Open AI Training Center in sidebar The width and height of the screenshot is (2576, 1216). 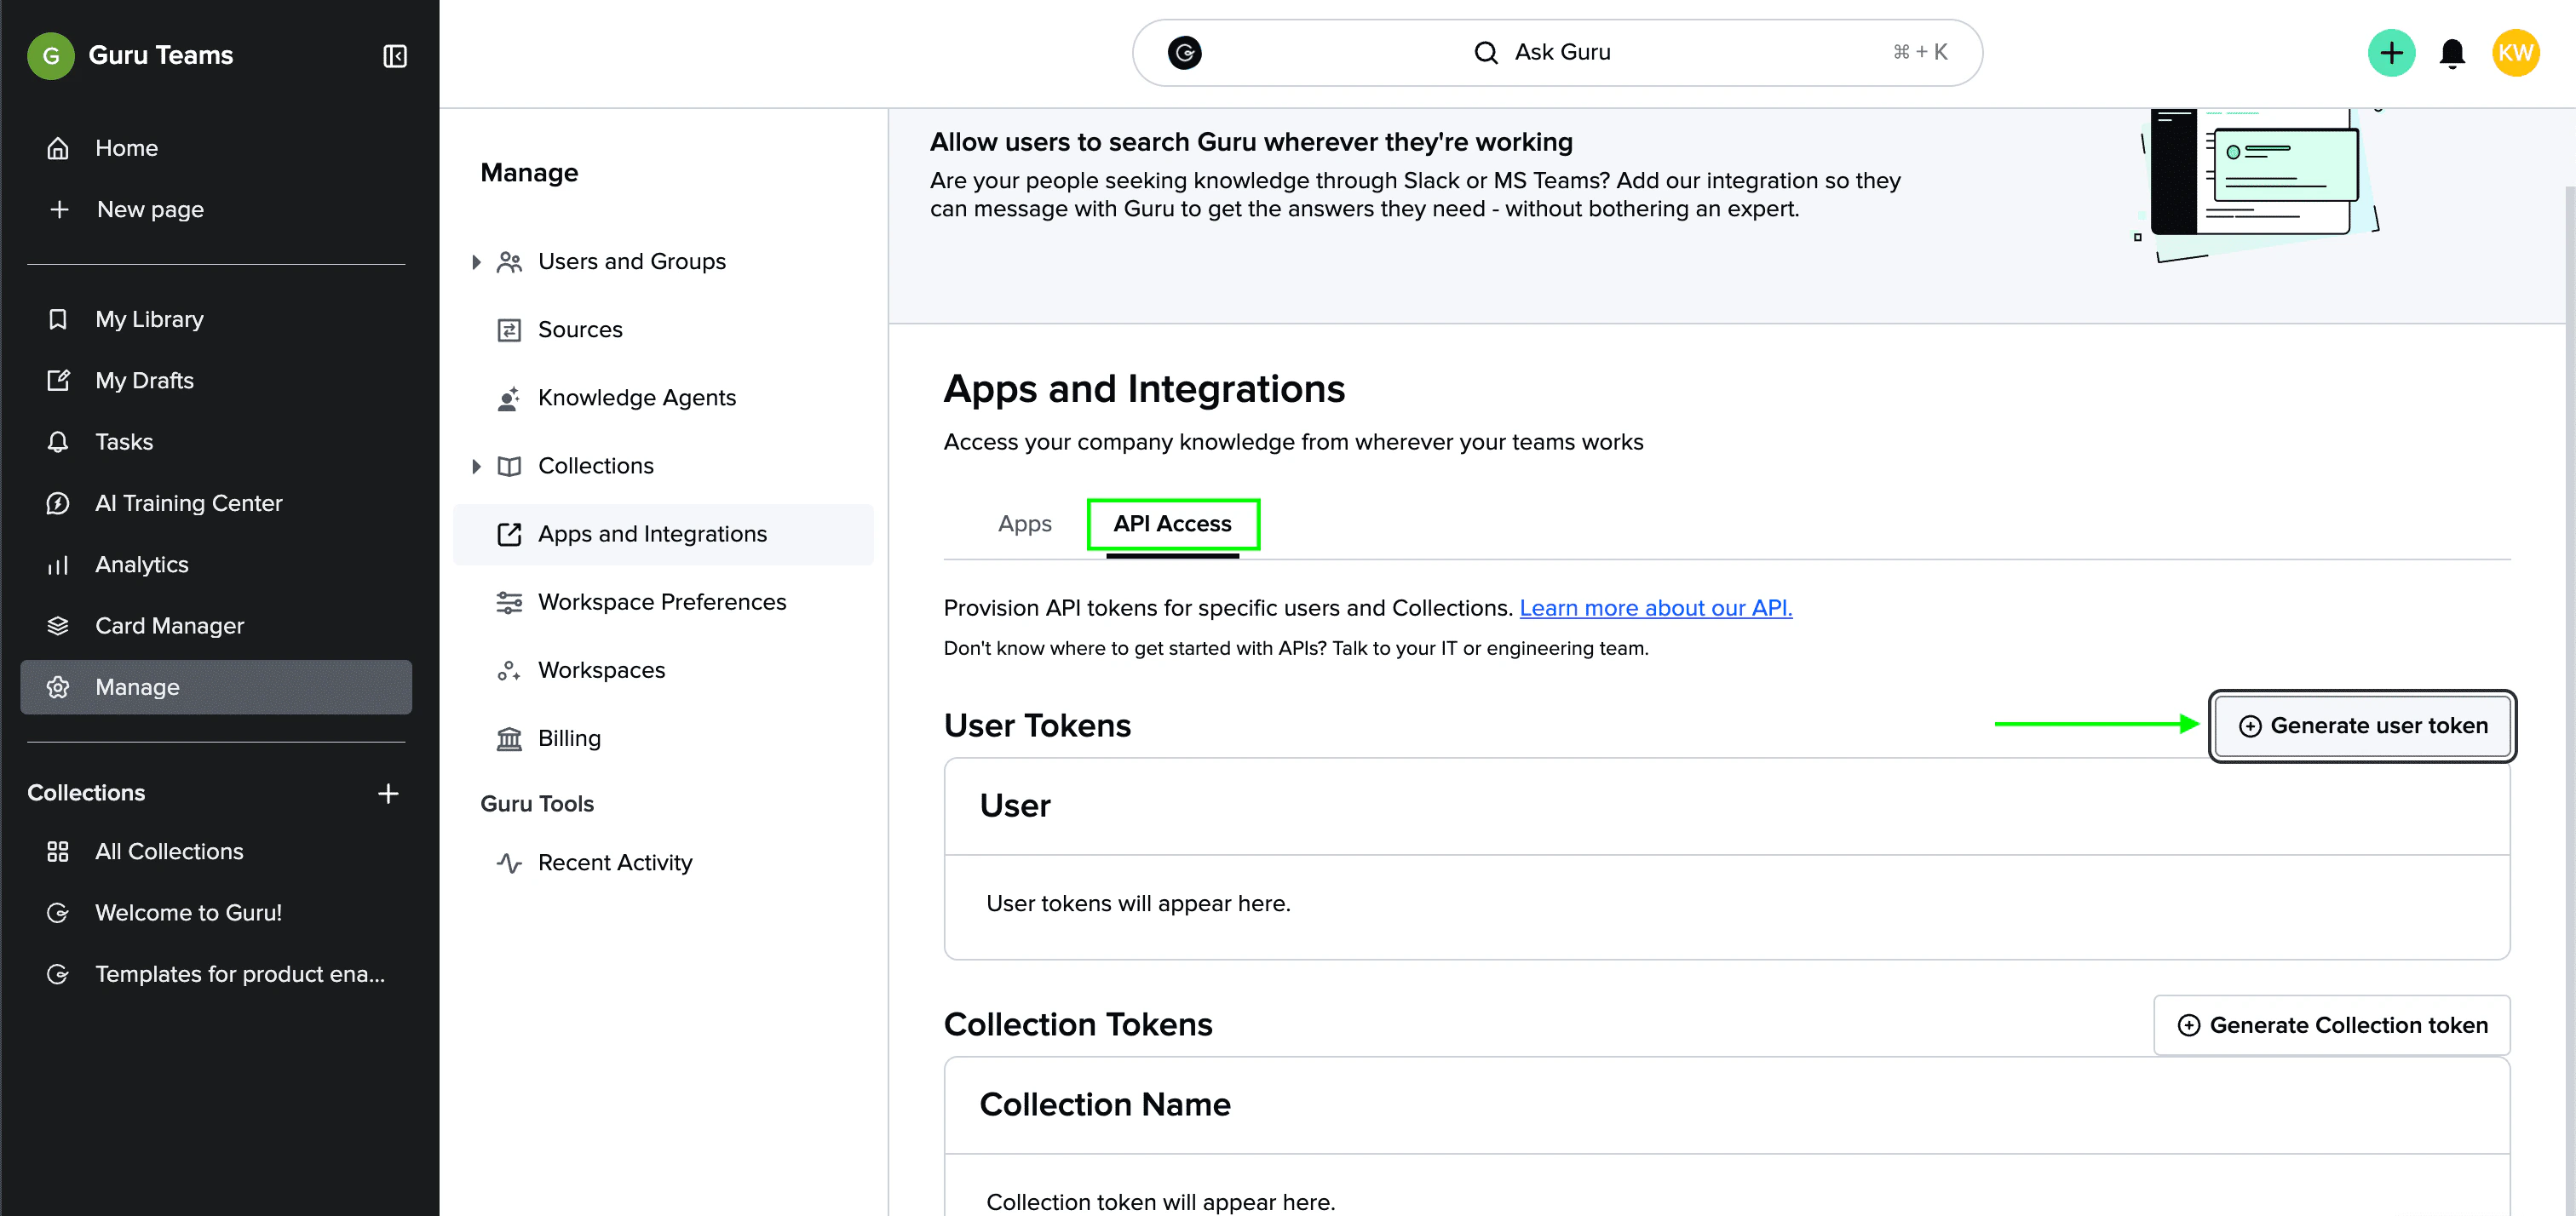[x=188, y=503]
